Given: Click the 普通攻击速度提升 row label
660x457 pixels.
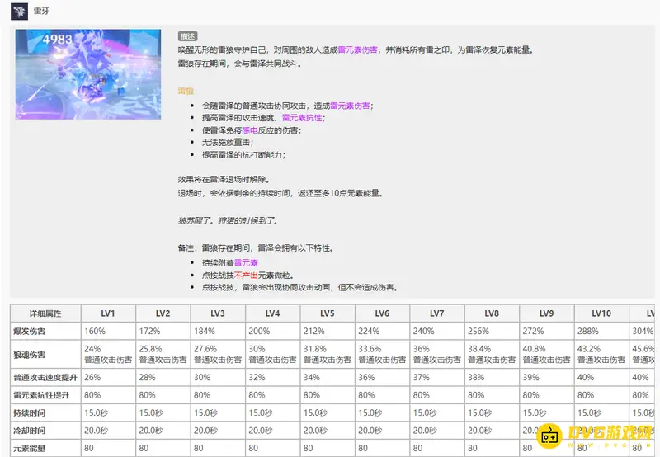Looking at the screenshot, I should point(45,378).
